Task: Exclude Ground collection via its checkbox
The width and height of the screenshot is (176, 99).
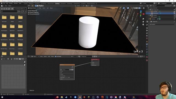Action: click(x=150, y=15)
